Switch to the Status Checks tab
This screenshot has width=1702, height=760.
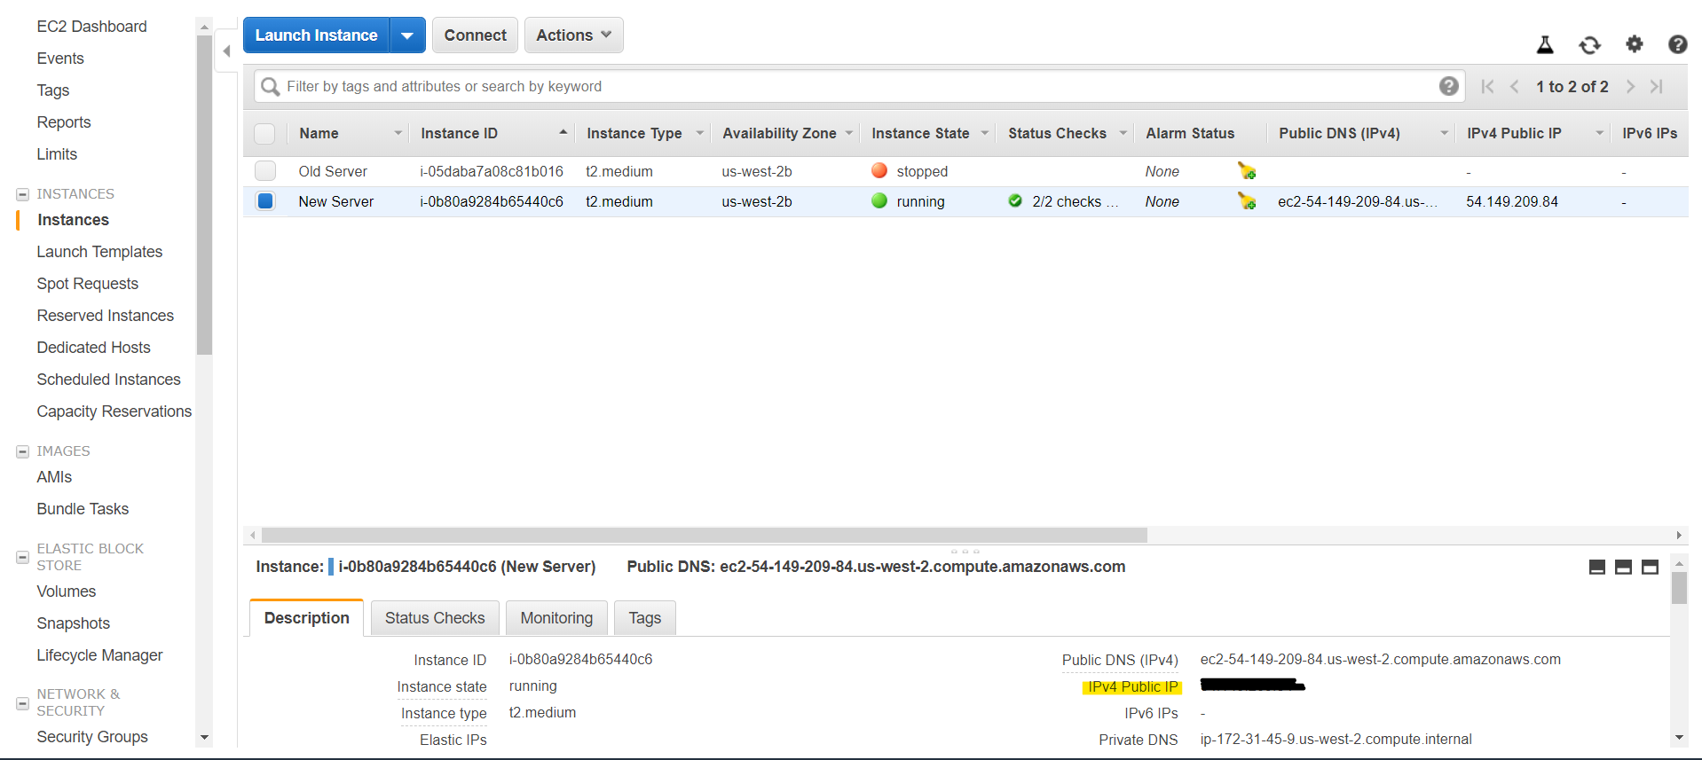point(435,618)
